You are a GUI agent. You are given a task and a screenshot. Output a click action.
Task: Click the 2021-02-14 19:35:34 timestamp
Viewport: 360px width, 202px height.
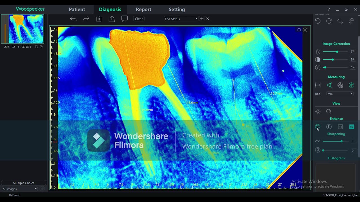point(17,47)
